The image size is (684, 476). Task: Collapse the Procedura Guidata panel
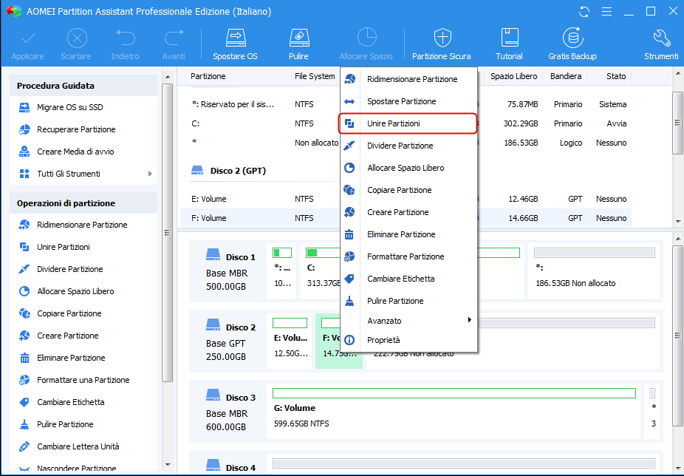click(83, 86)
